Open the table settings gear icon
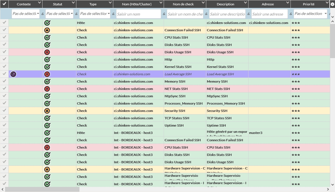 coord(332,4)
